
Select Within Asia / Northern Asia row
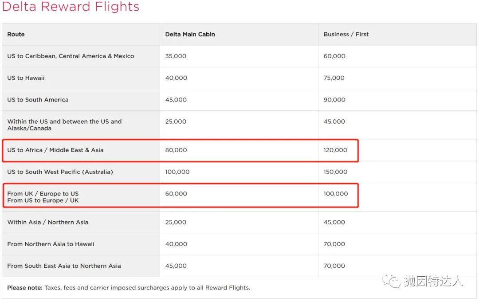[239, 222]
